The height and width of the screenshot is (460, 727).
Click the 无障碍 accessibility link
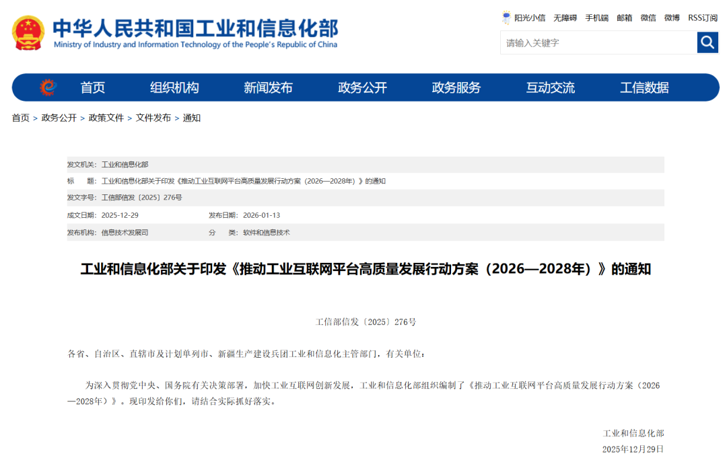(x=565, y=18)
